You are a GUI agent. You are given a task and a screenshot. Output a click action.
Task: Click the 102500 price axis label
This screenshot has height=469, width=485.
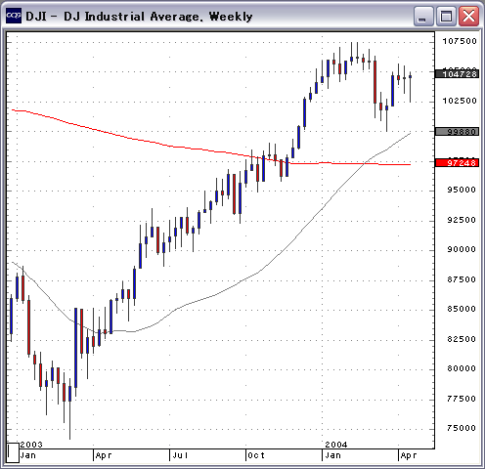click(x=460, y=101)
